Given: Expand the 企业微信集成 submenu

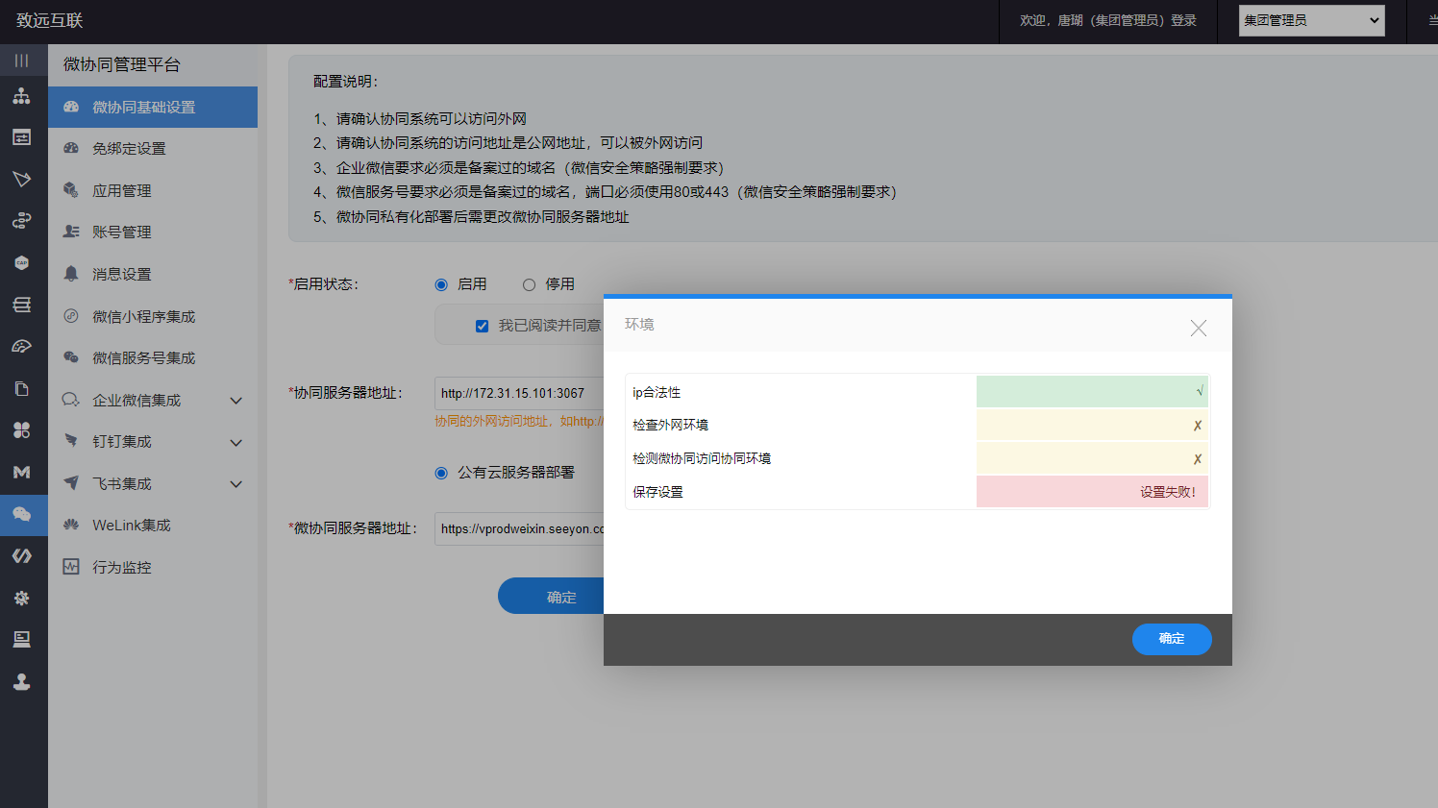Looking at the screenshot, I should 236,401.
